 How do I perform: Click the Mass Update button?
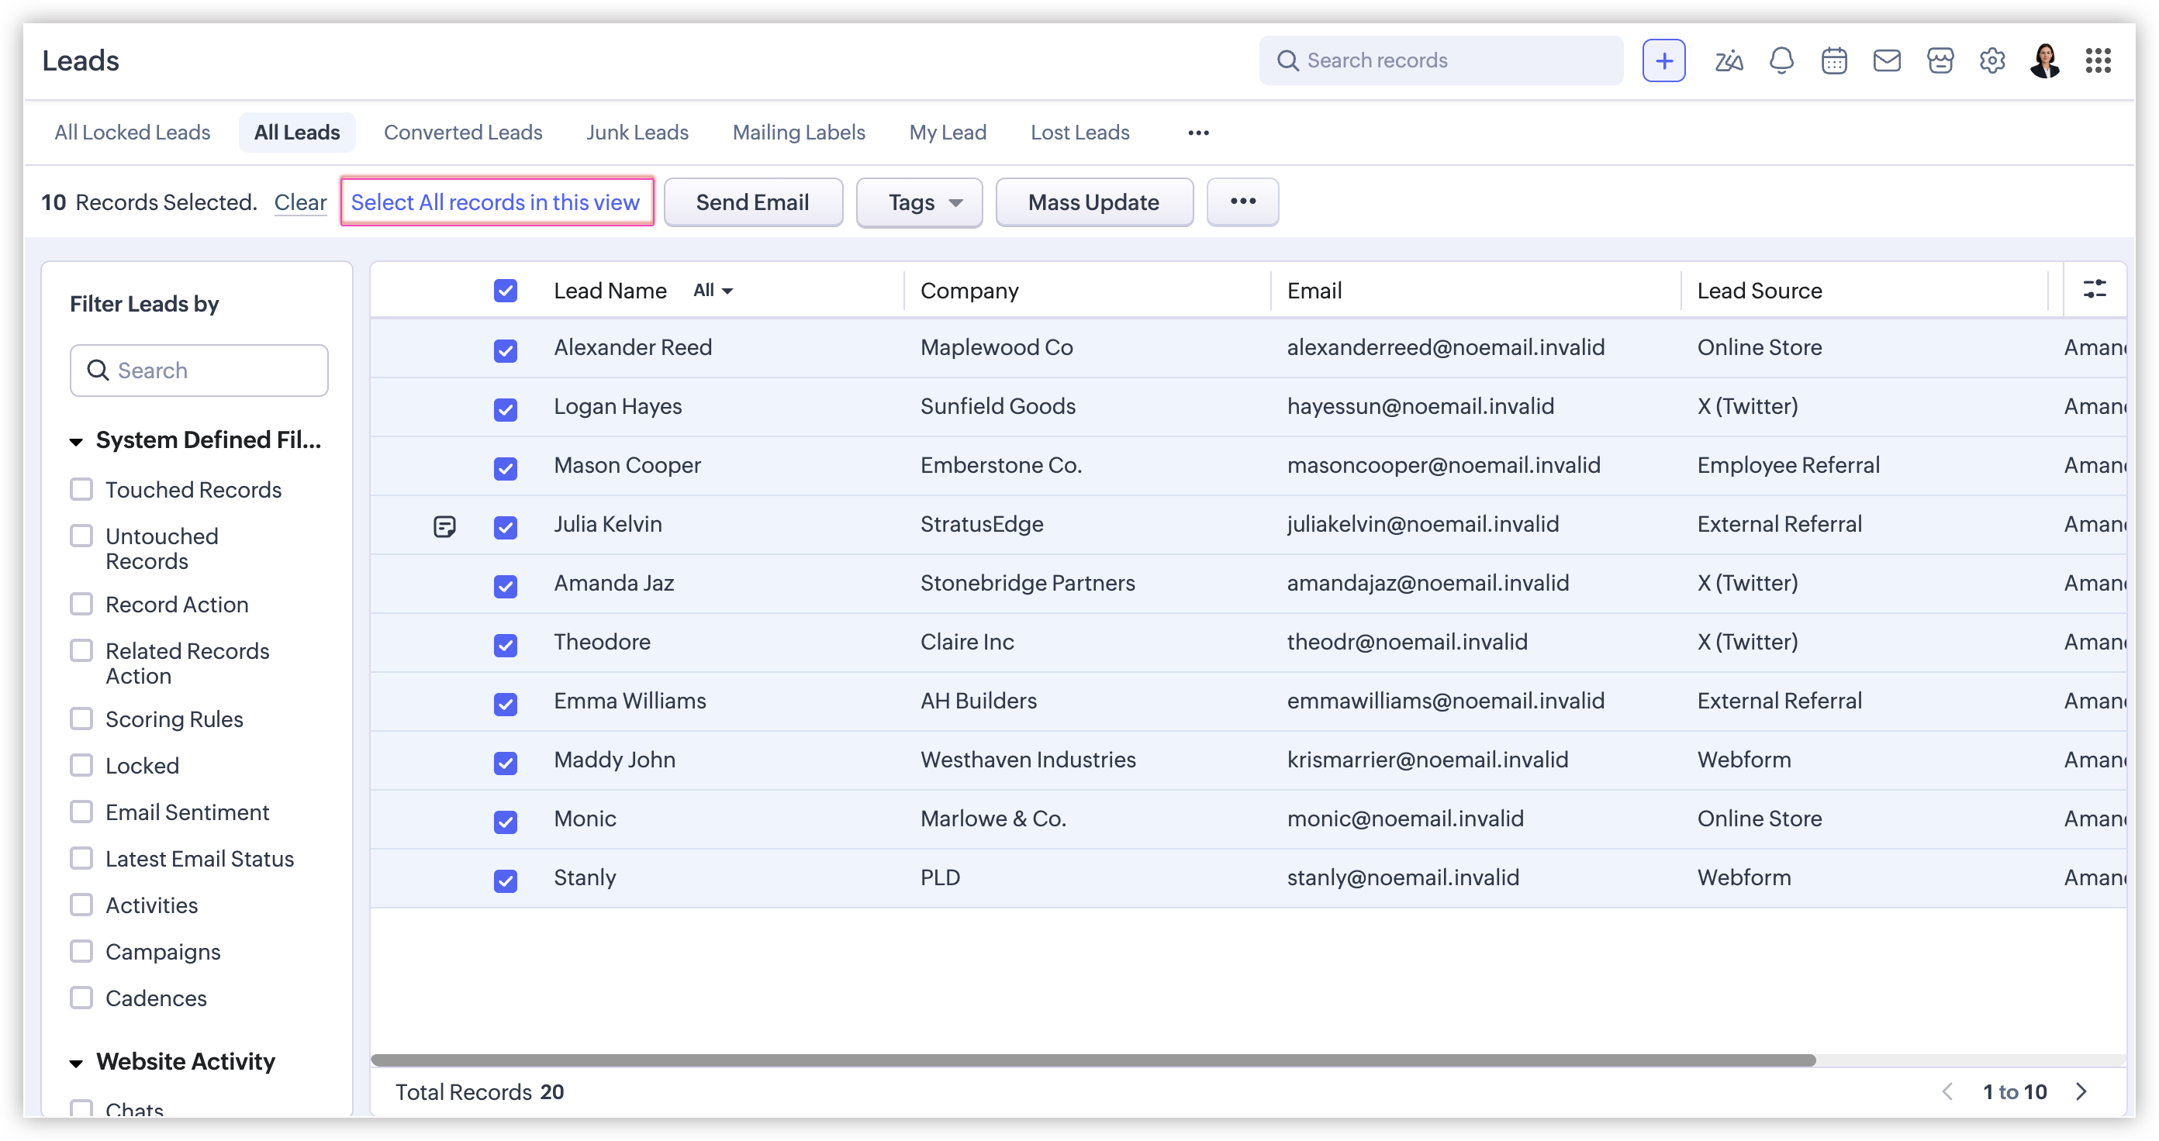pos(1093,203)
